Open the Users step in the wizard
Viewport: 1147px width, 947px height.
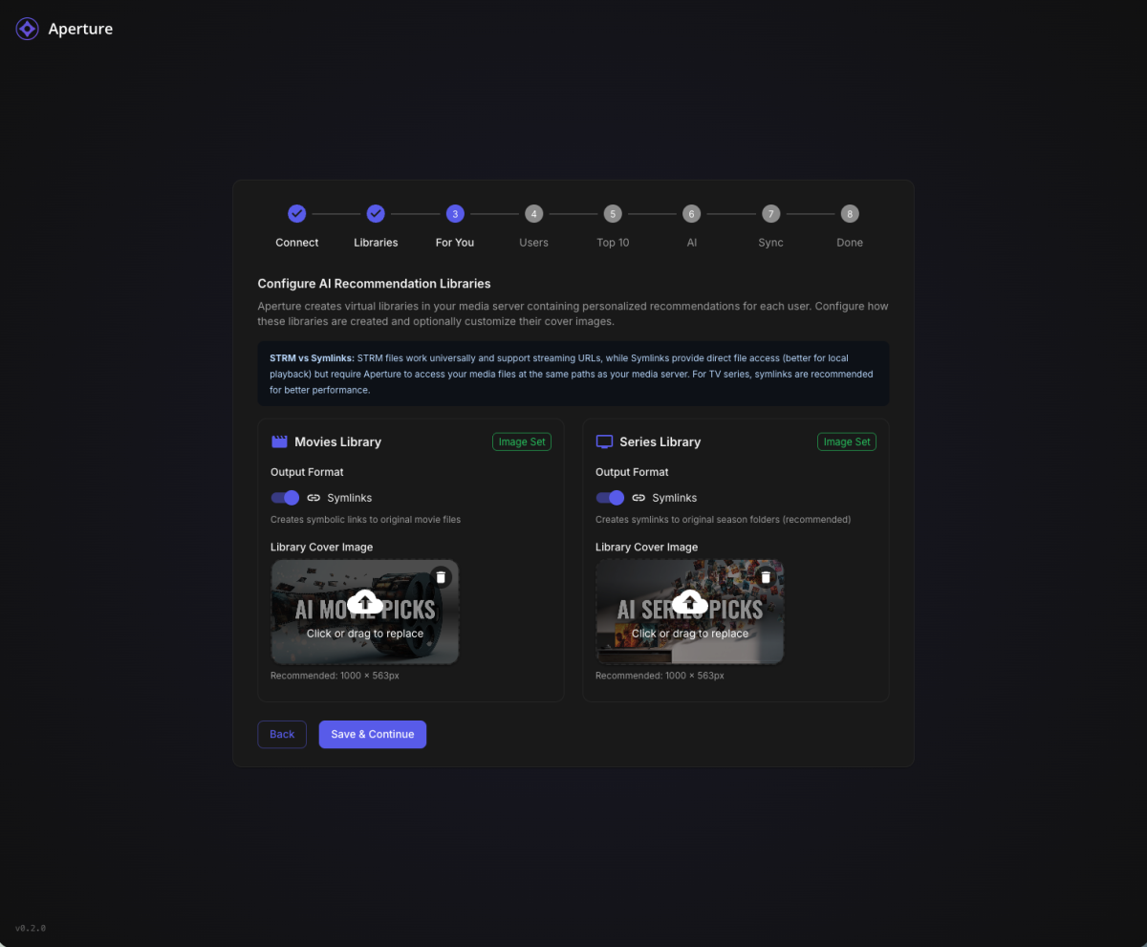pos(533,213)
